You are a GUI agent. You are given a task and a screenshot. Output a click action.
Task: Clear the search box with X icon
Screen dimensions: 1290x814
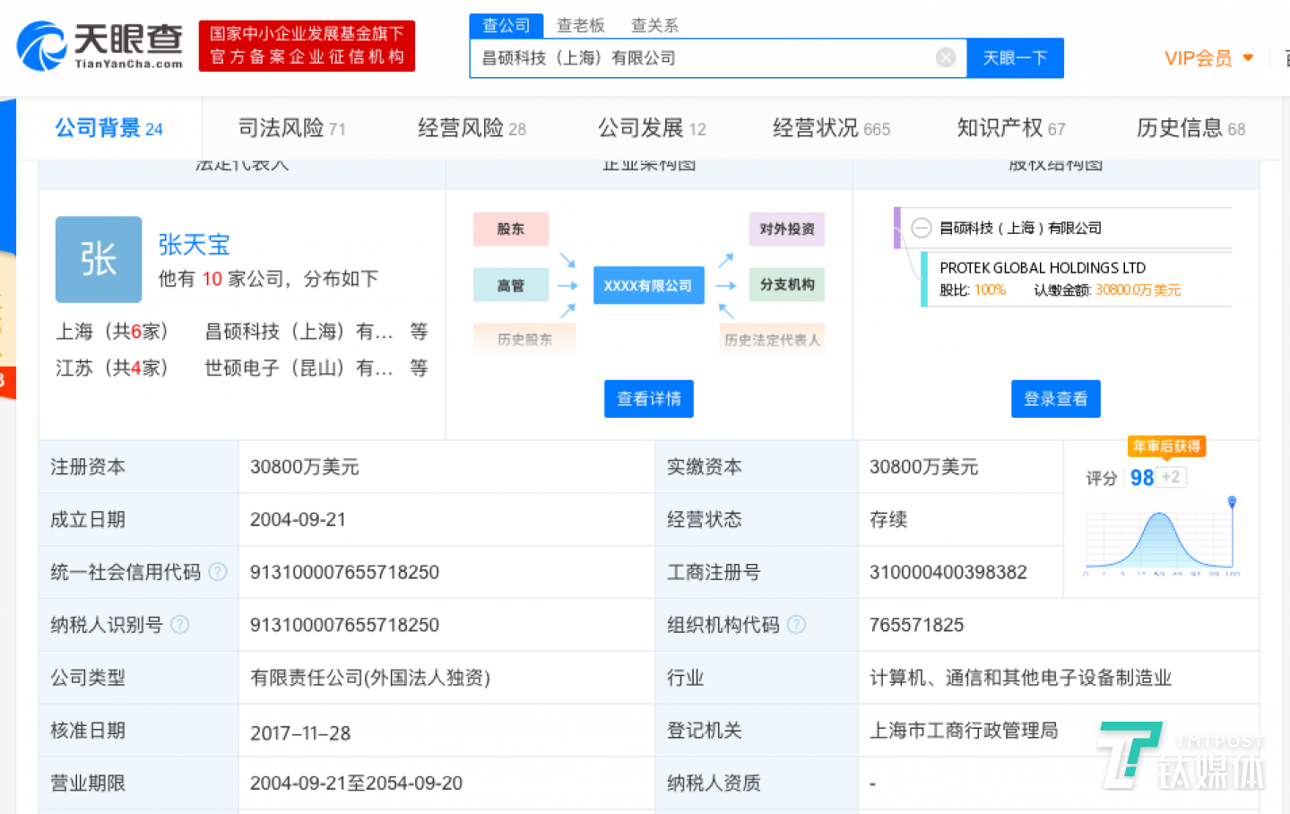point(945,58)
